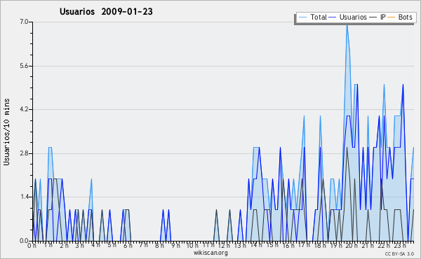Image resolution: width=421 pixels, height=259 pixels.
Task: Click the '22 h' x-axis tick label
Action: point(383,245)
